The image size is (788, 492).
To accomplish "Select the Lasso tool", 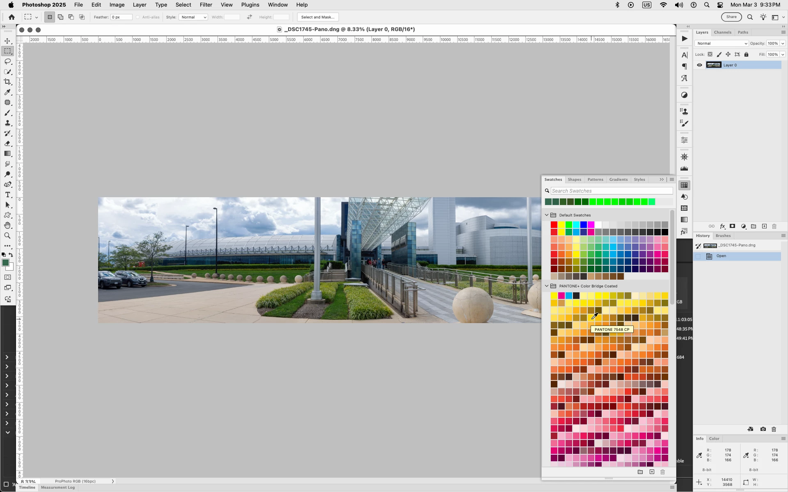I will pyautogui.click(x=7, y=61).
